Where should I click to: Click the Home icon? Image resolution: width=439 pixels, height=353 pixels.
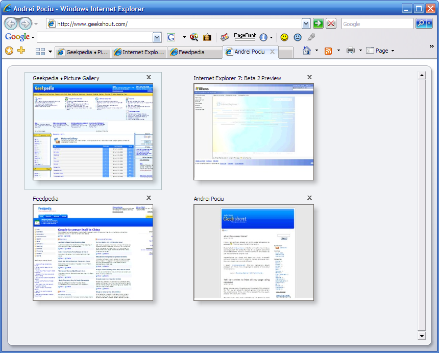coord(307,51)
